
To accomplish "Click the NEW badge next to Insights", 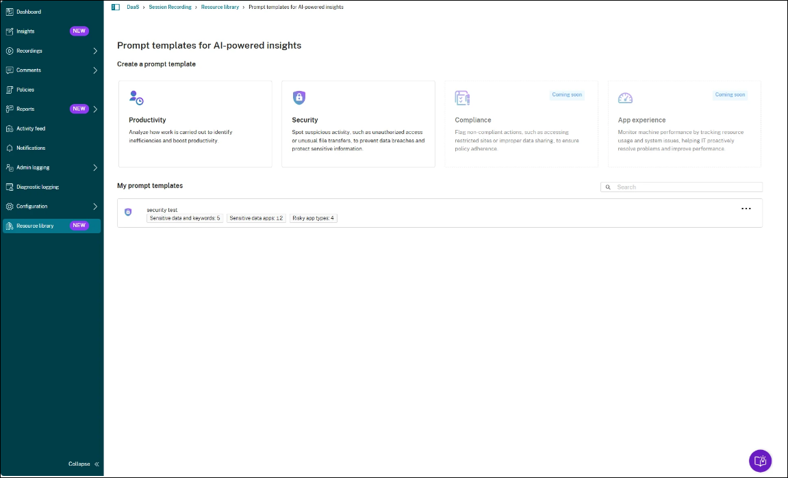I will point(79,31).
